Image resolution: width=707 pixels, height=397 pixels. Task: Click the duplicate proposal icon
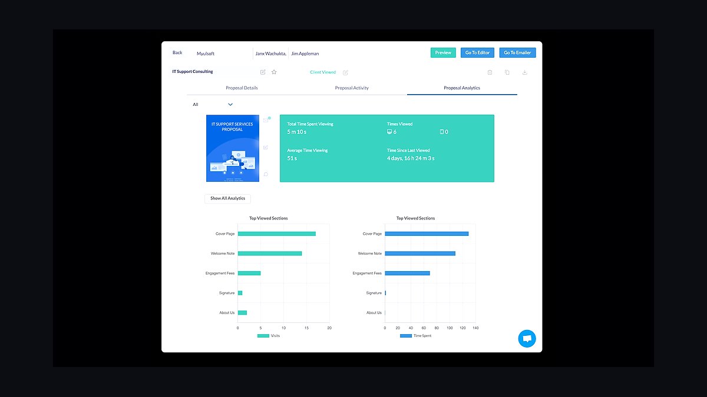coord(507,72)
